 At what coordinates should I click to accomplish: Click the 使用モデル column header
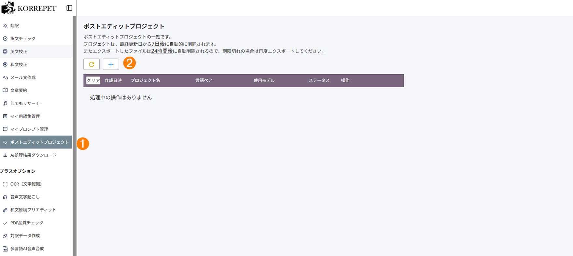pyautogui.click(x=264, y=80)
